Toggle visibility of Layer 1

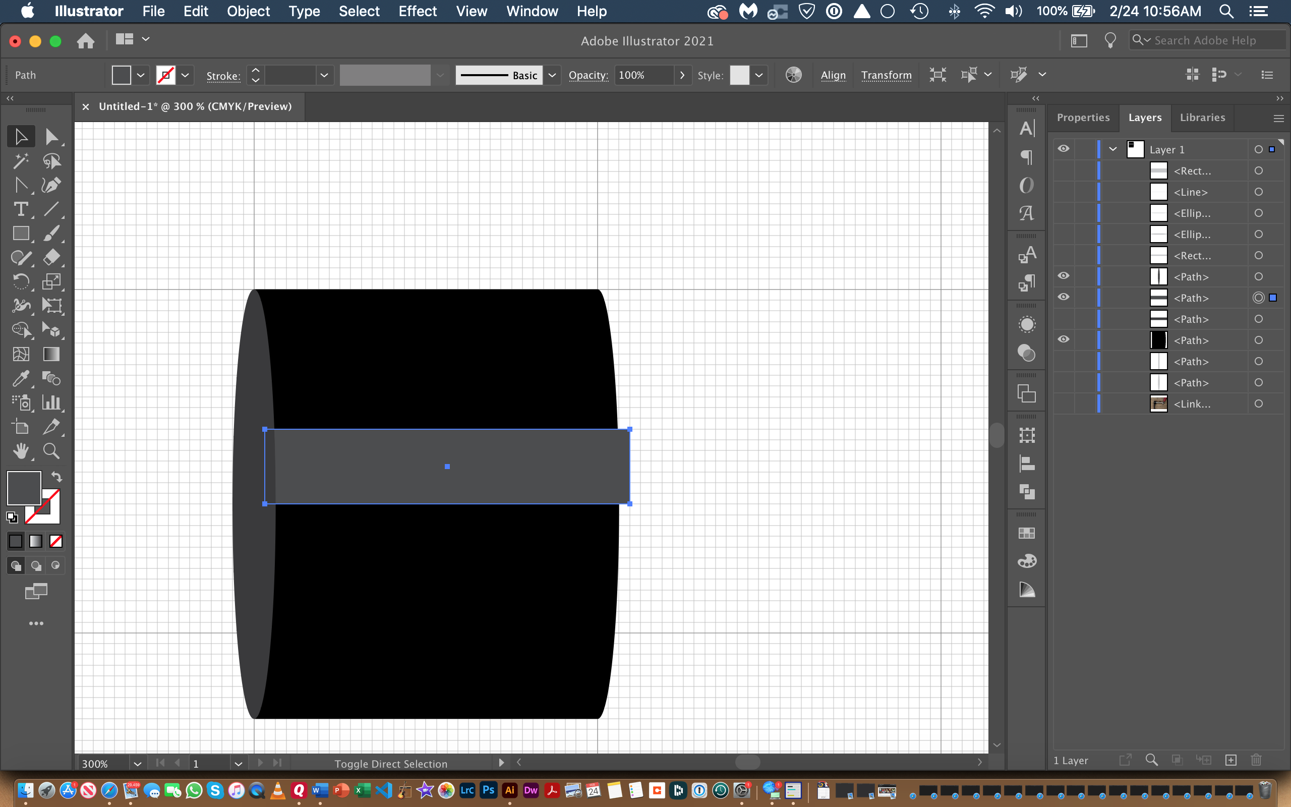[1063, 149]
